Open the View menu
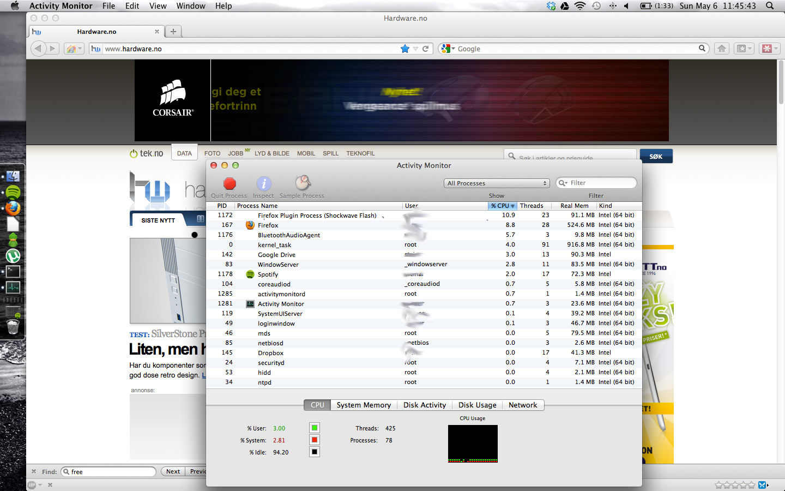Viewport: 785px width, 491px height. point(158,6)
